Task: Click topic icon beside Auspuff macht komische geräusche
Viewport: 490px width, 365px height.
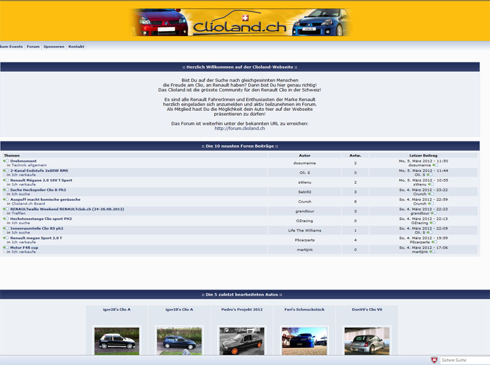Action: [x=6, y=200]
